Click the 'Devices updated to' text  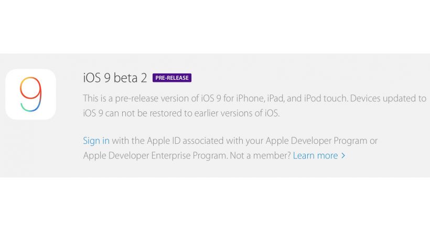[x=388, y=98]
